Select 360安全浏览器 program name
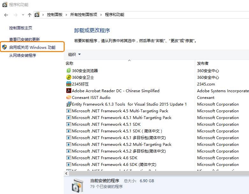This screenshot has height=194, width=249. 85,71
